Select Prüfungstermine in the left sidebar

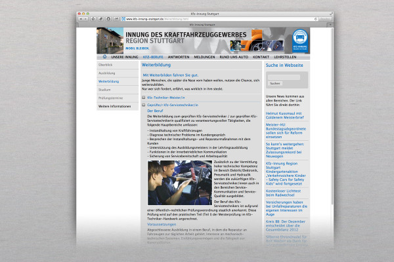click(118, 98)
